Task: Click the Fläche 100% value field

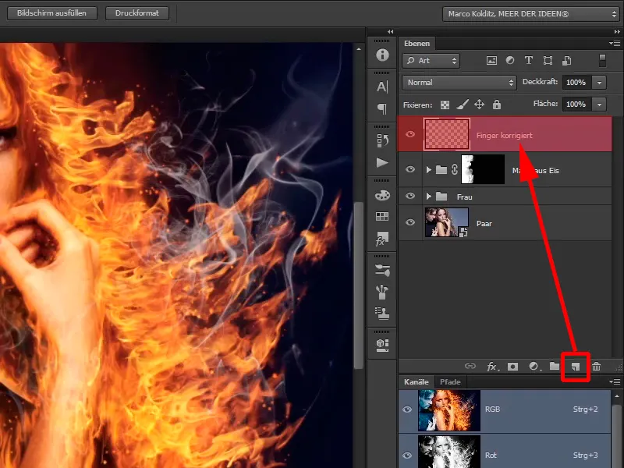Action: pyautogui.click(x=576, y=105)
